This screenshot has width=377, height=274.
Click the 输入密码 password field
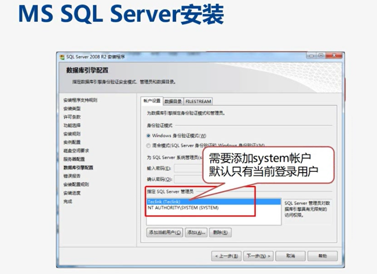[188, 168]
